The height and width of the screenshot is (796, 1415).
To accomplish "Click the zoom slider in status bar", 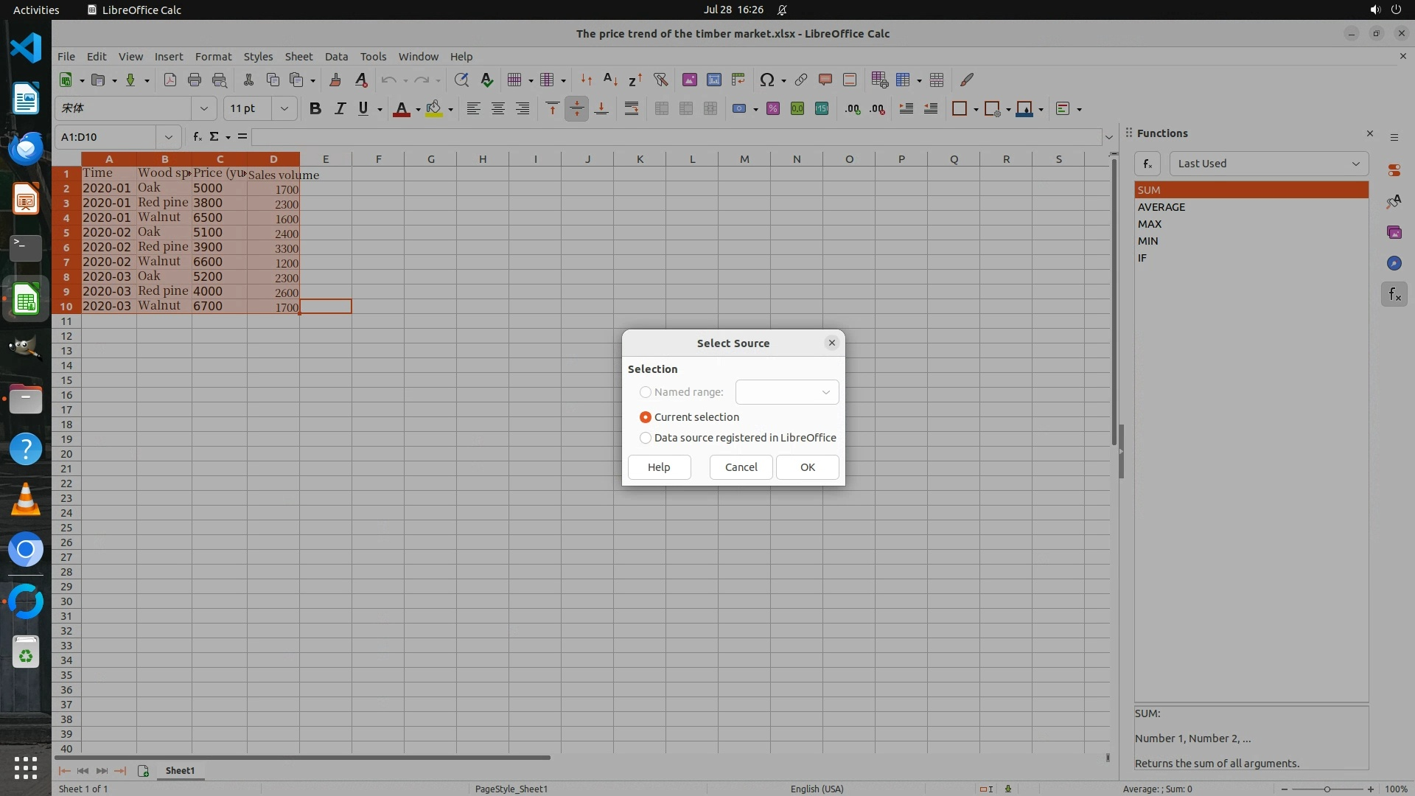I will (x=1327, y=789).
